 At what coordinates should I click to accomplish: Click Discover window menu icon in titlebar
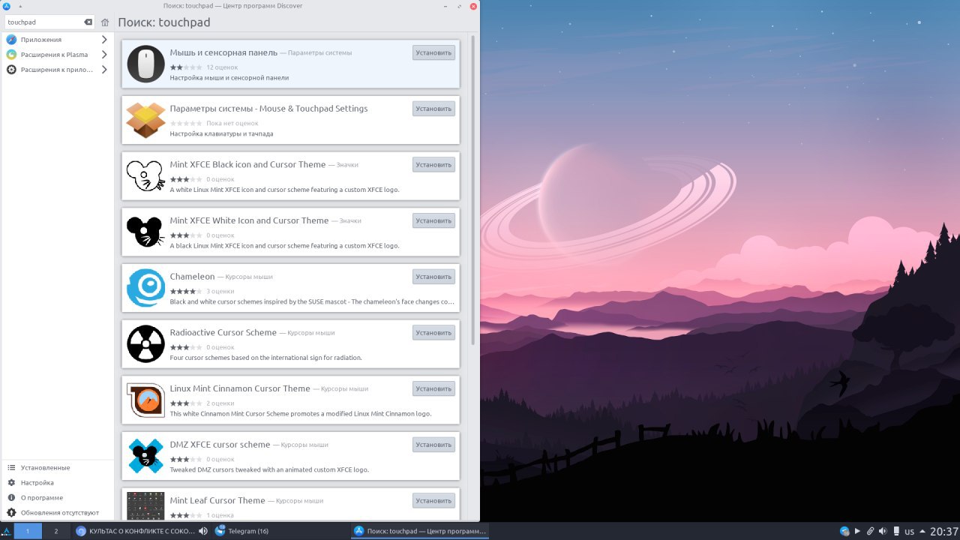7,6
